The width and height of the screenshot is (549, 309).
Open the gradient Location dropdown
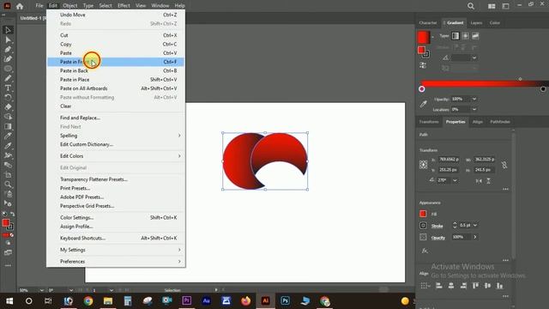[474, 109]
